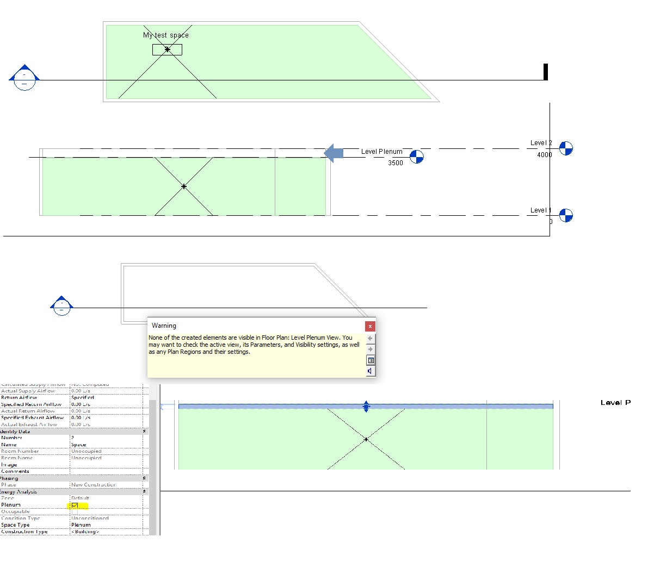Select the Level 2 datum head symbol
This screenshot has width=654, height=587.
tap(566, 148)
